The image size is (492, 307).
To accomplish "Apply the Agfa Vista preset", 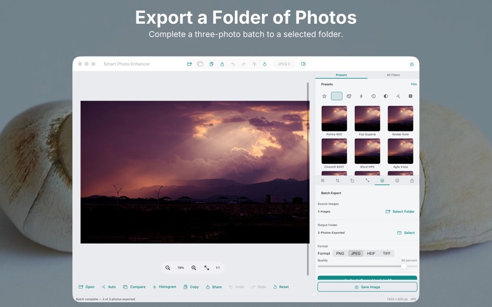I will [x=400, y=151].
